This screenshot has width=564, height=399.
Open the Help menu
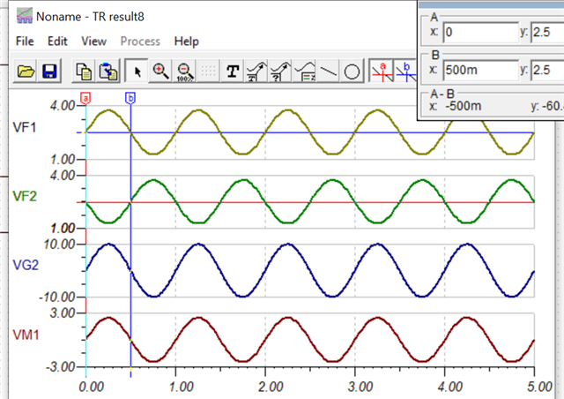pyautogui.click(x=186, y=41)
